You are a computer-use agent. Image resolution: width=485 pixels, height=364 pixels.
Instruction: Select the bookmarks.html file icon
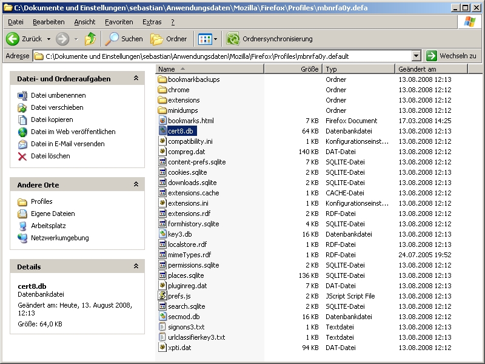162,121
